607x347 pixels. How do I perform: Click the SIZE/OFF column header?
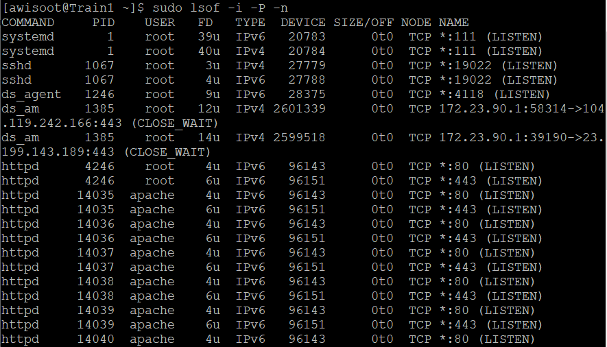364,23
